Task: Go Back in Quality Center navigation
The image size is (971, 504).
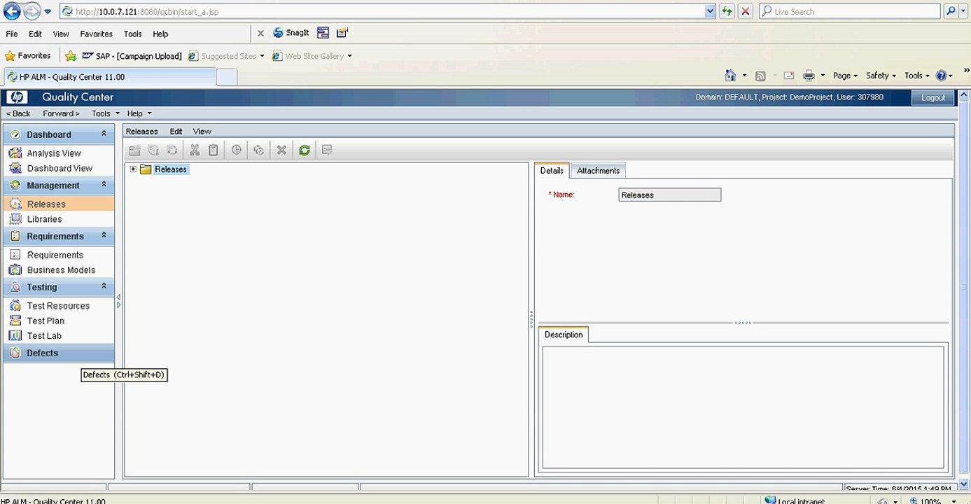Action: 18,113
